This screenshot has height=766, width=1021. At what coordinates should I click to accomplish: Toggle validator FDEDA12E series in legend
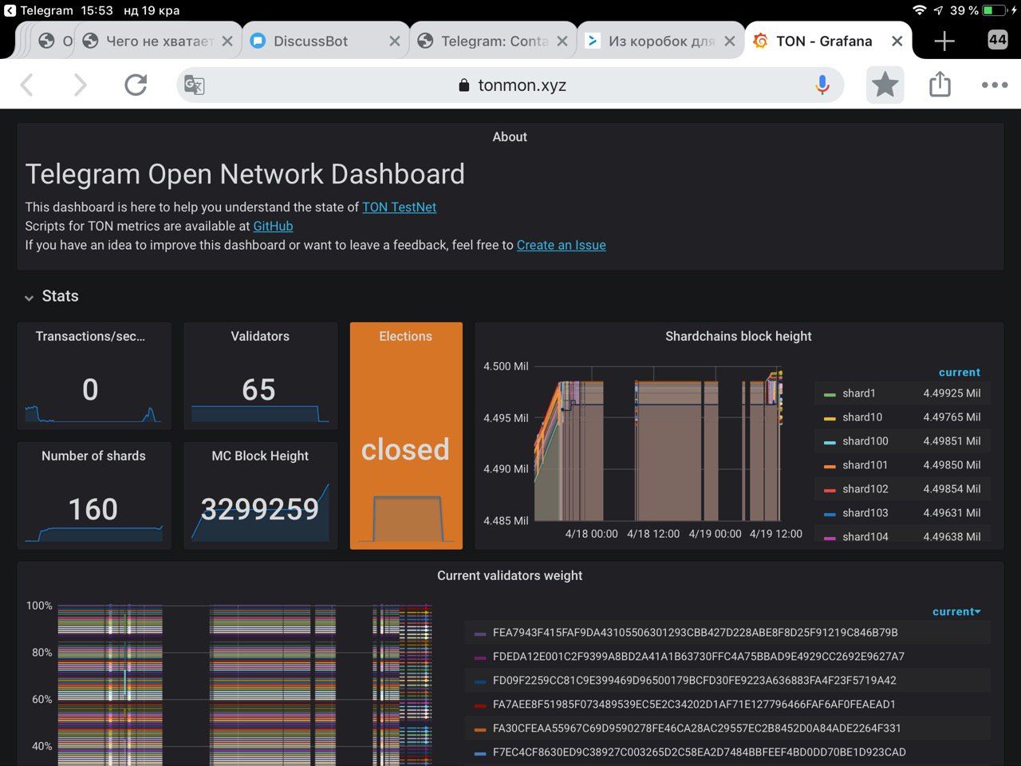[x=699, y=656]
